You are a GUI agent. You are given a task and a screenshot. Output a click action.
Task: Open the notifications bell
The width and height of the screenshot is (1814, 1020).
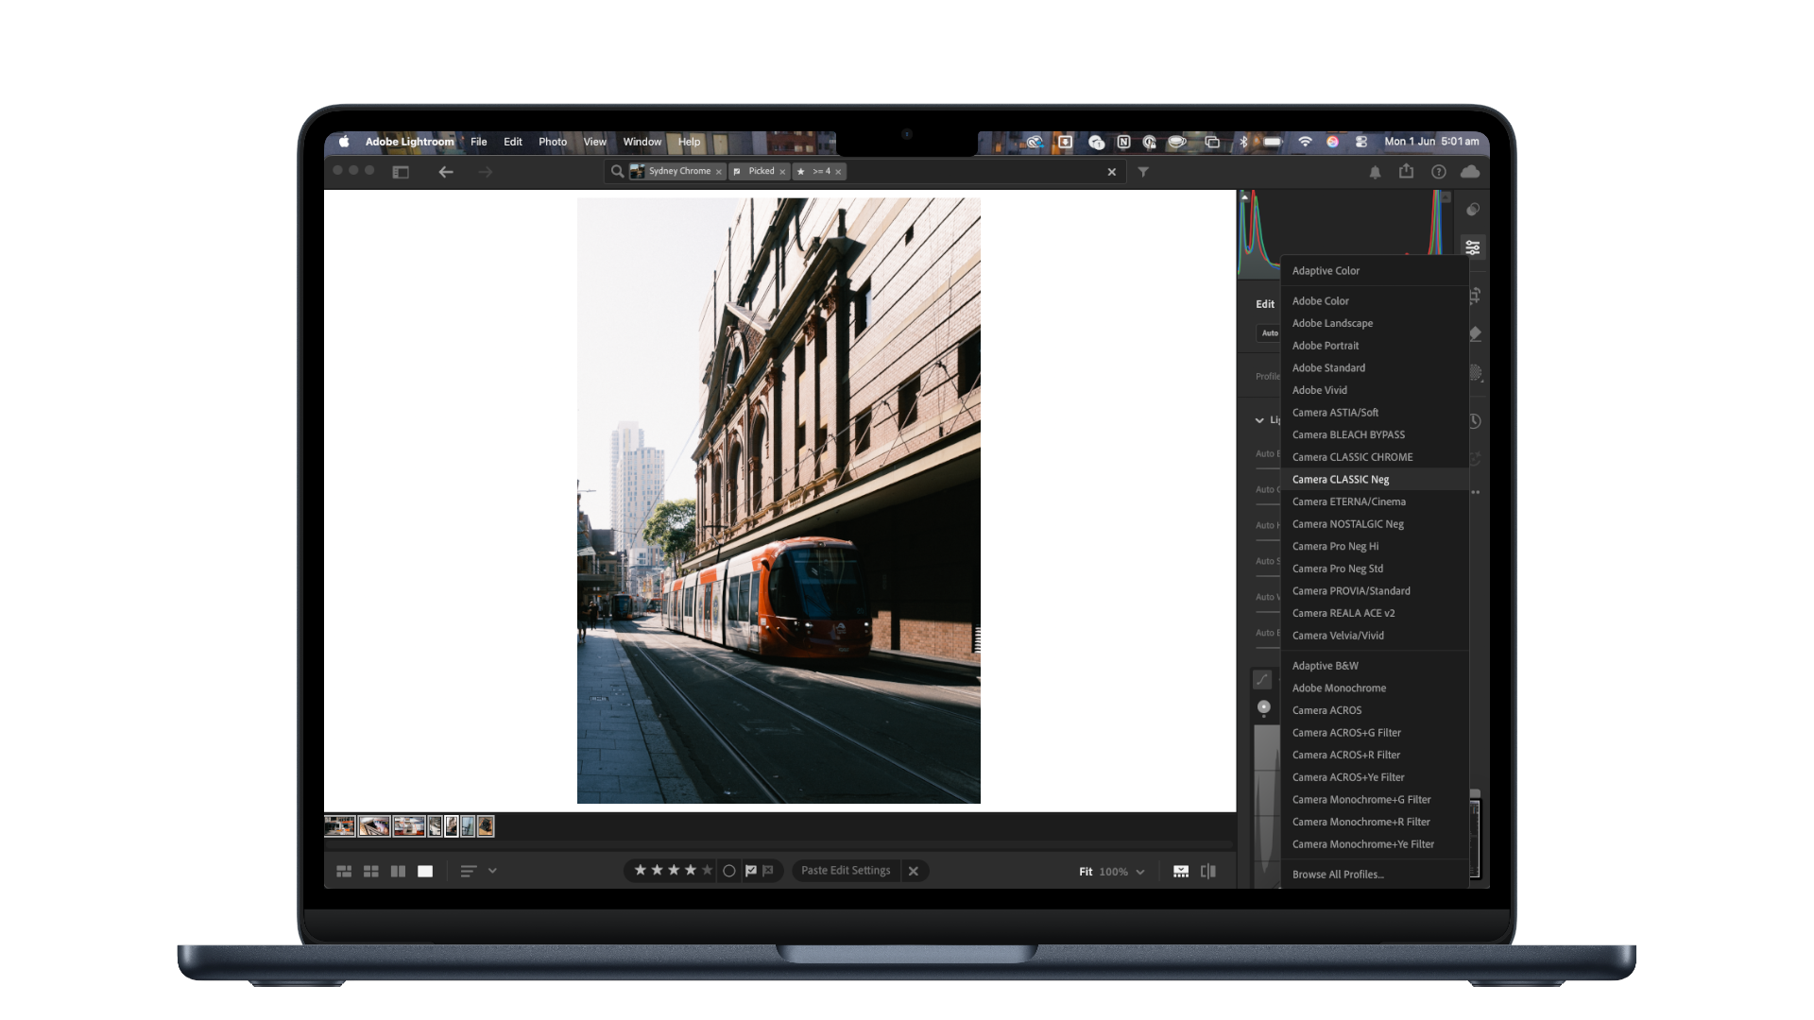click(1376, 172)
